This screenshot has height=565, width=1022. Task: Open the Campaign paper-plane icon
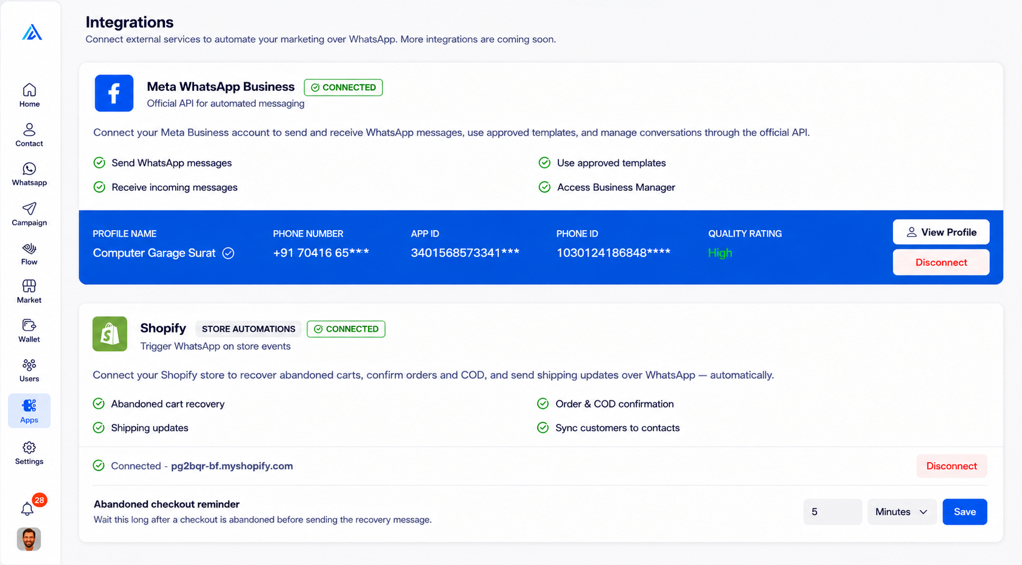pyautogui.click(x=29, y=208)
